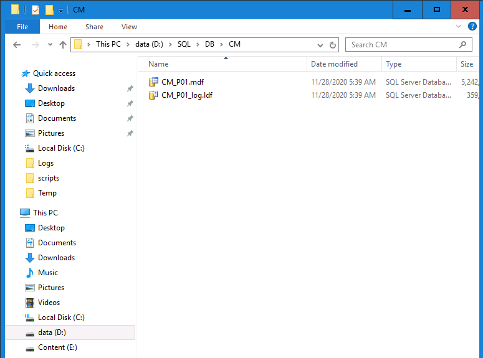The width and height of the screenshot is (483, 358).
Task: Click the pin icon next to Documents
Action: (130, 118)
